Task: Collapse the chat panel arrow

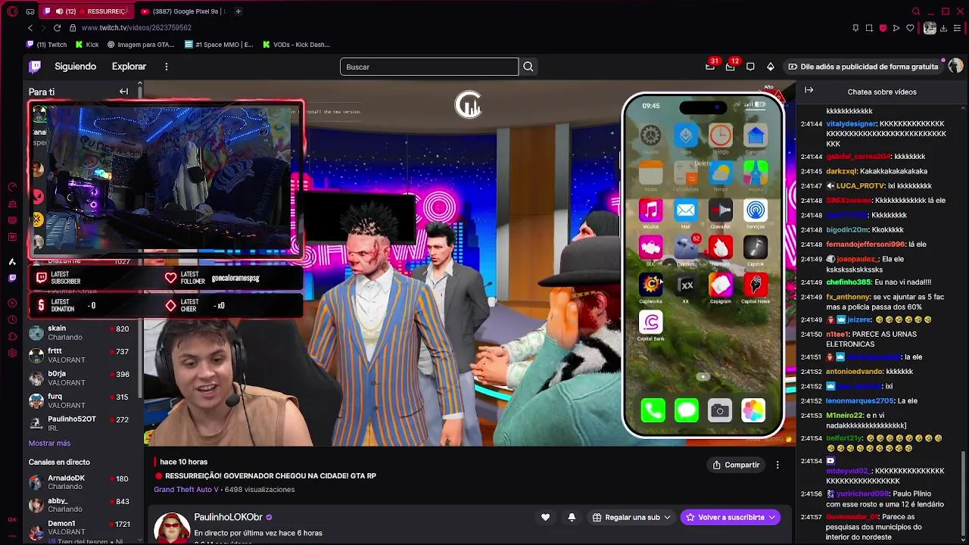Action: (x=809, y=91)
